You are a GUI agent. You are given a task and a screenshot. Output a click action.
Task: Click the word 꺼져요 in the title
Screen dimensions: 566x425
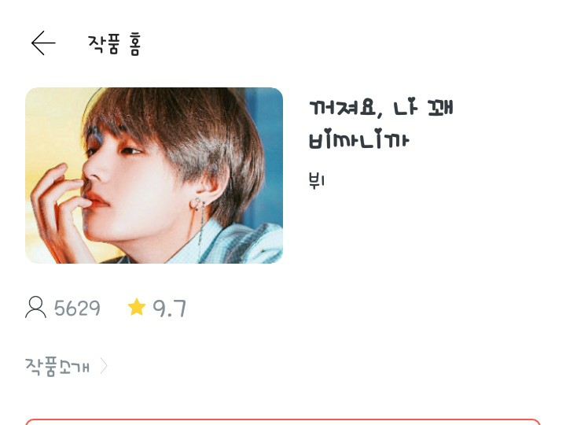[x=343, y=108]
